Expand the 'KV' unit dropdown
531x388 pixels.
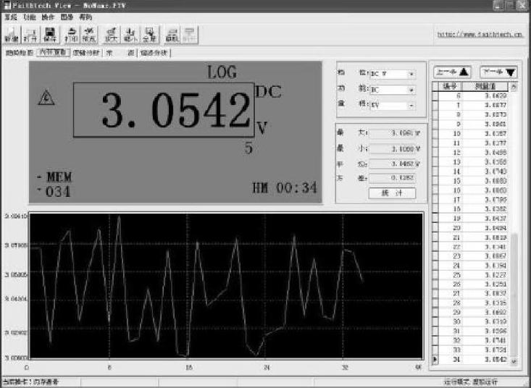coord(411,105)
